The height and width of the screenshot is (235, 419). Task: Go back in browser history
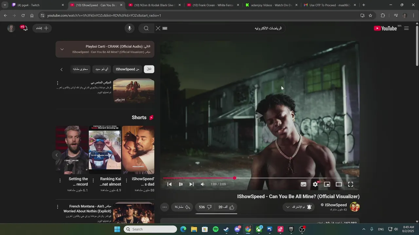pyautogui.click(x=6, y=15)
